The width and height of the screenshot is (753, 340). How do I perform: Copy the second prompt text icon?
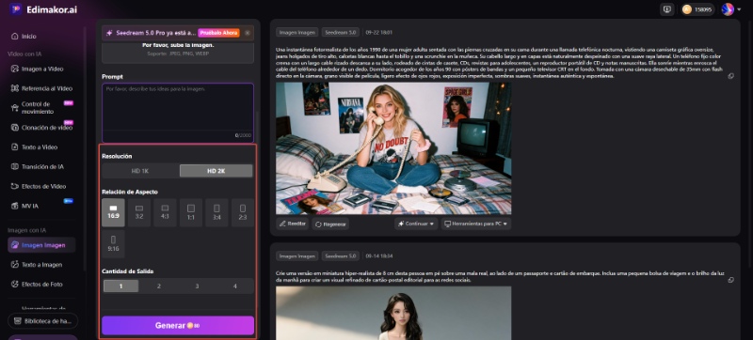click(x=731, y=280)
